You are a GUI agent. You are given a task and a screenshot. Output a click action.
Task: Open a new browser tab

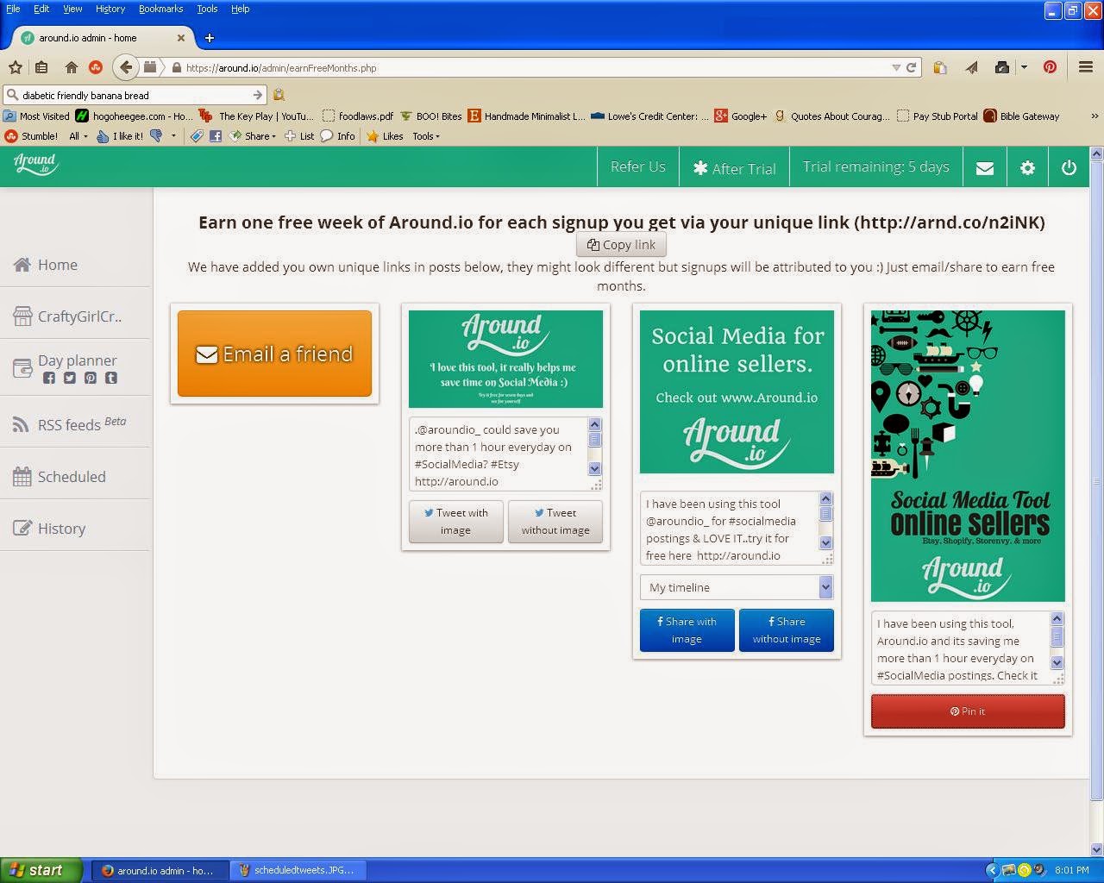point(209,38)
